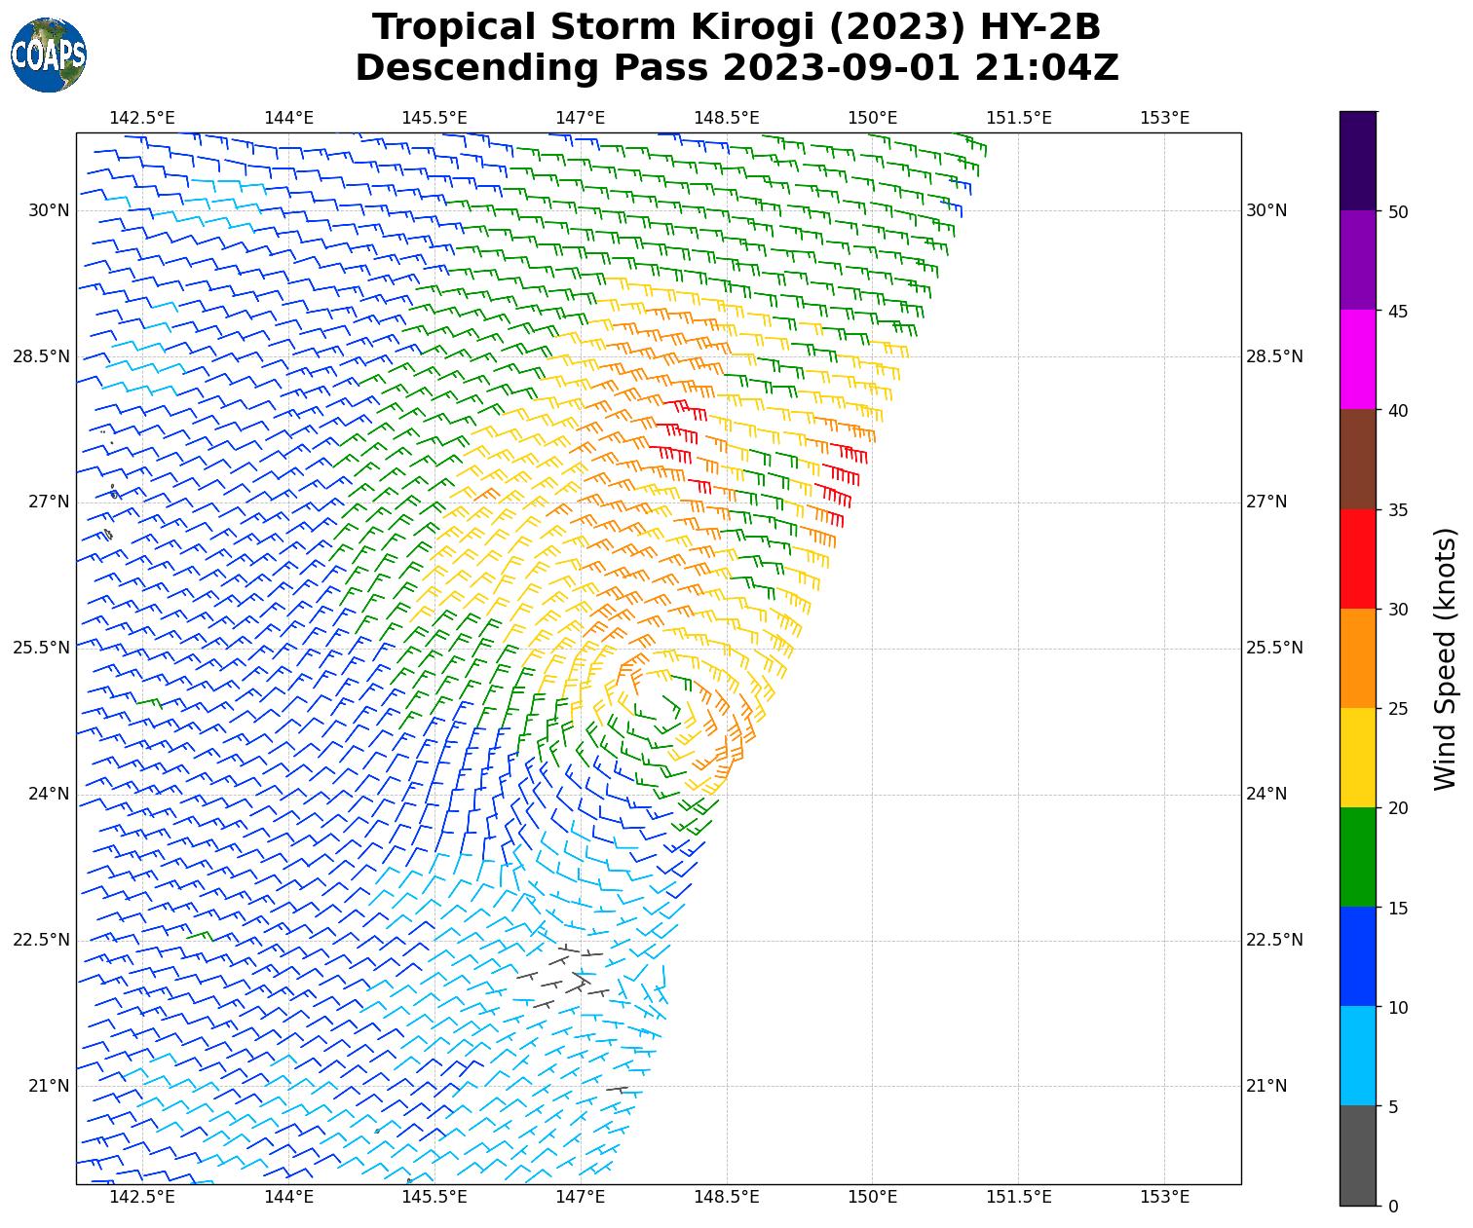Select the gray 0–5 knot colorbar segment
This screenshot has width=1473, height=1228.
(x=1358, y=1155)
